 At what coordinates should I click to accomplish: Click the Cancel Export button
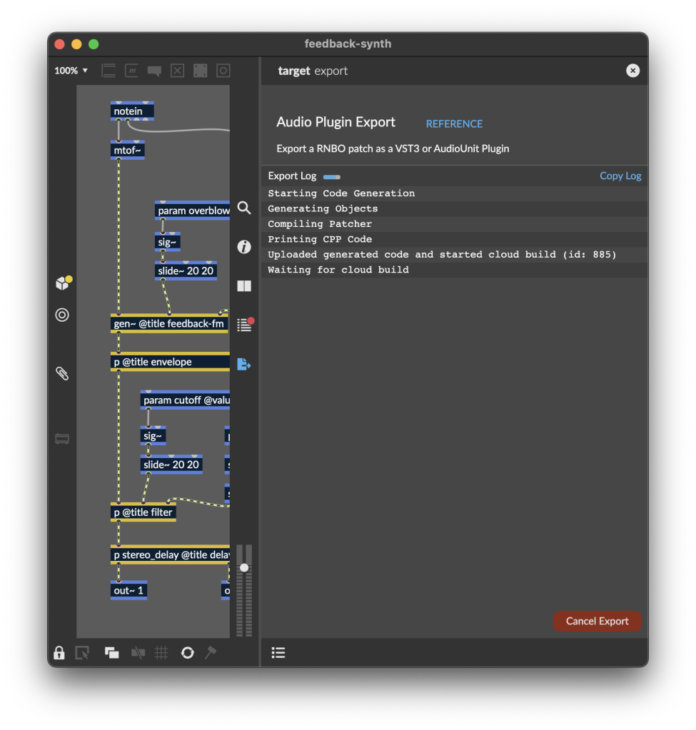pos(597,621)
